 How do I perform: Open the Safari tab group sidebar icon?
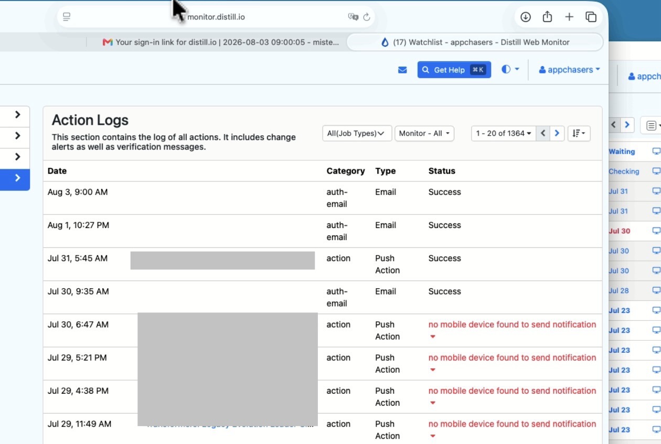click(67, 17)
